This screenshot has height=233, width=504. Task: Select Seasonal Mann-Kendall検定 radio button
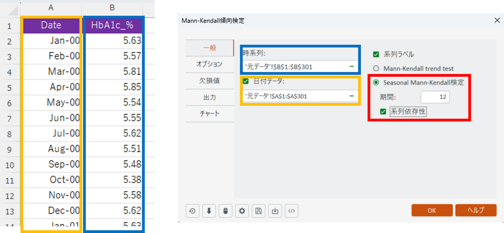[376, 83]
